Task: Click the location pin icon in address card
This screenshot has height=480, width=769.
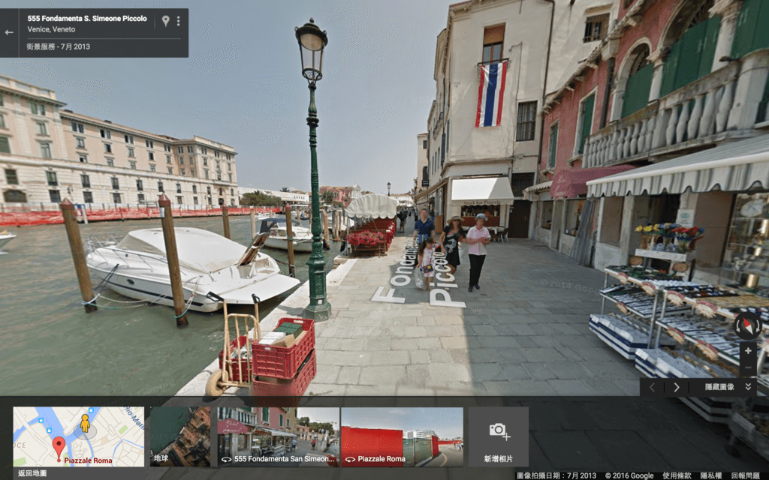Action: click(x=166, y=20)
